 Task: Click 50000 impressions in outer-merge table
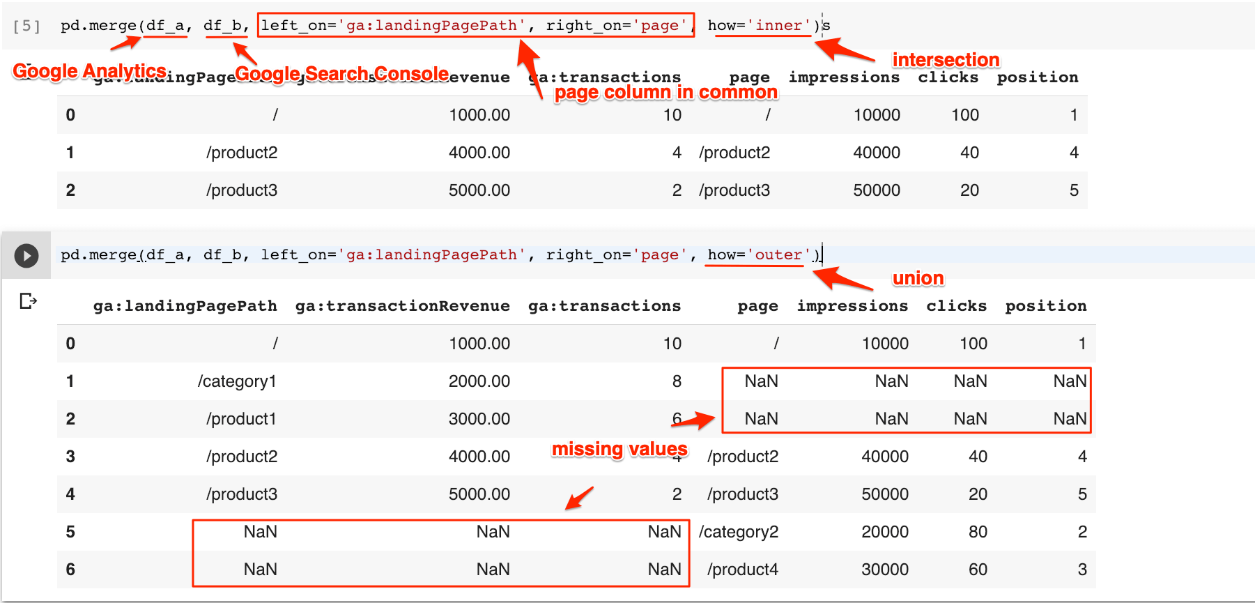click(x=885, y=494)
